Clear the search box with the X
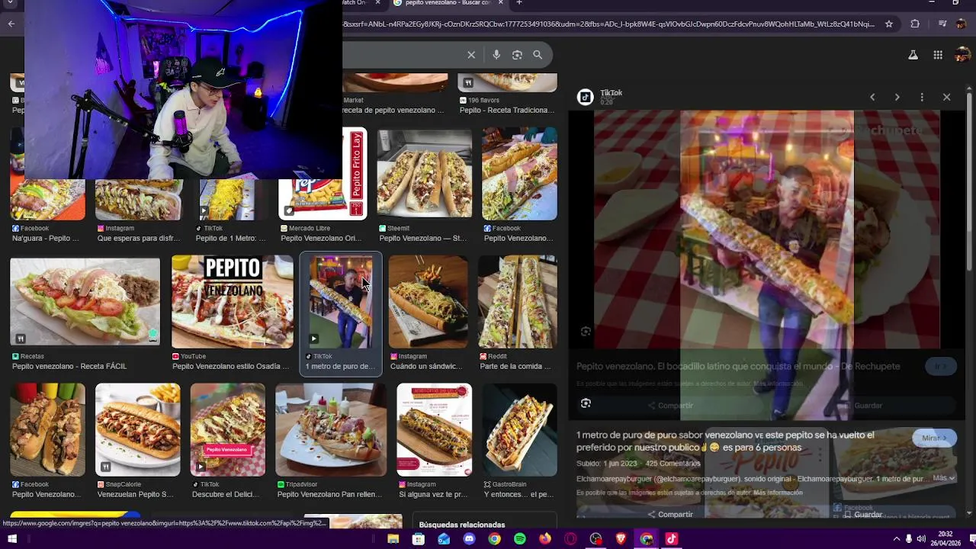 click(471, 55)
